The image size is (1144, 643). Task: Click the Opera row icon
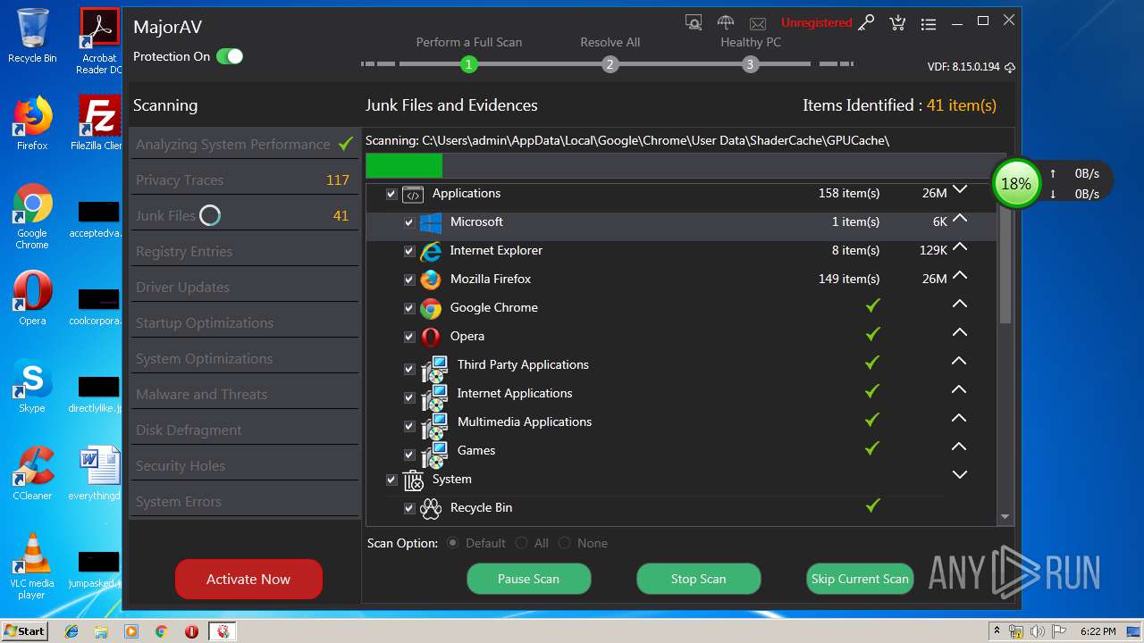pos(431,337)
